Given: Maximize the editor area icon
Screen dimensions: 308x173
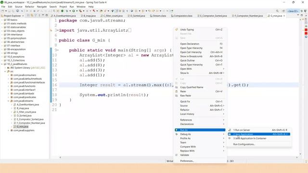Looking at the screenshot, I should click(302, 15).
